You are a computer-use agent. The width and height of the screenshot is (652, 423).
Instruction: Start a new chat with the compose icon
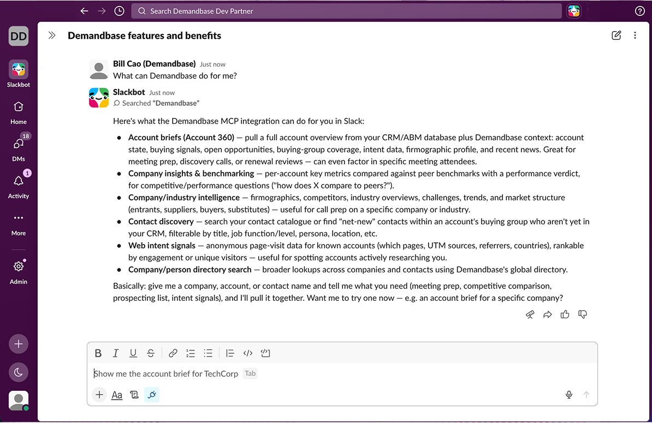point(617,35)
